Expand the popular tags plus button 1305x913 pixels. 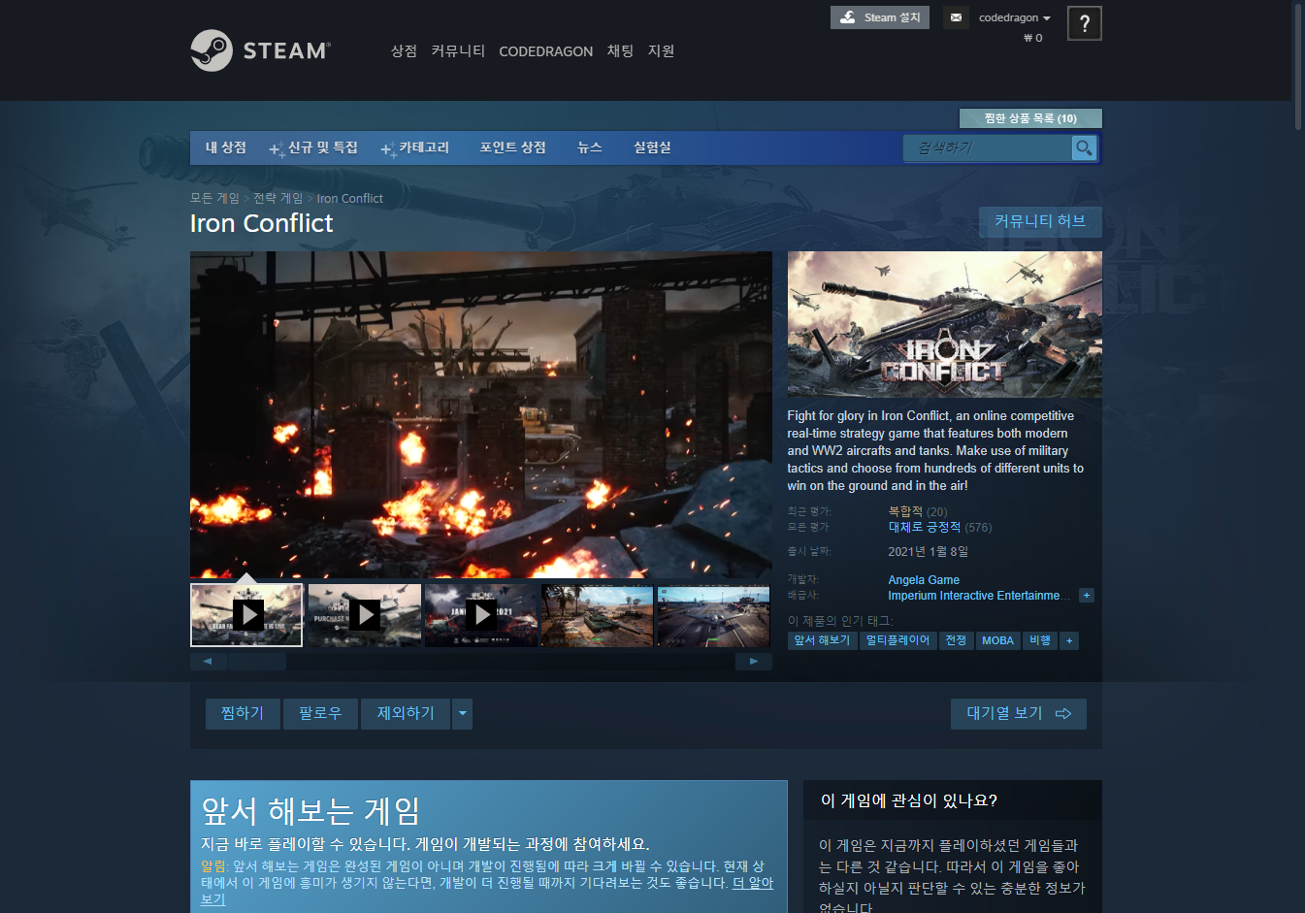[x=1069, y=640]
